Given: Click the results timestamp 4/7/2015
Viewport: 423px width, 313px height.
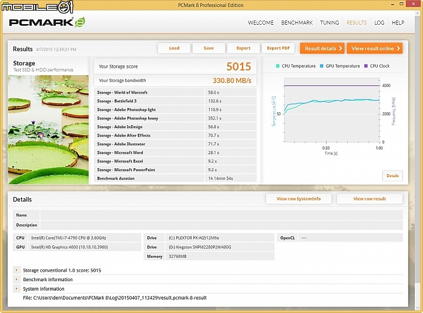Looking at the screenshot, I should point(56,49).
